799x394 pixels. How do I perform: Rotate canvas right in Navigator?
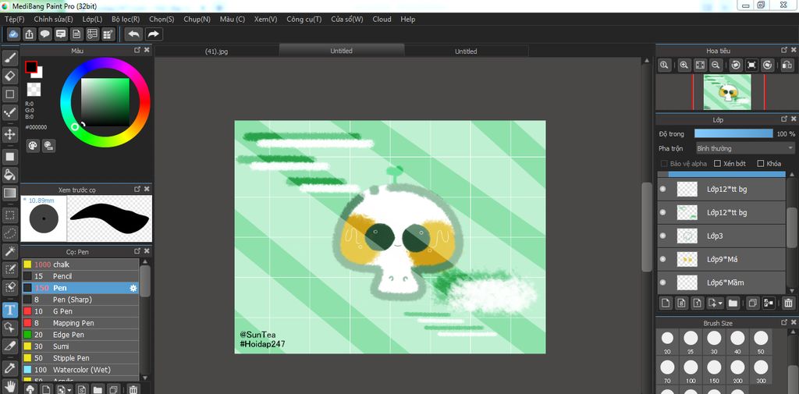tap(768, 66)
